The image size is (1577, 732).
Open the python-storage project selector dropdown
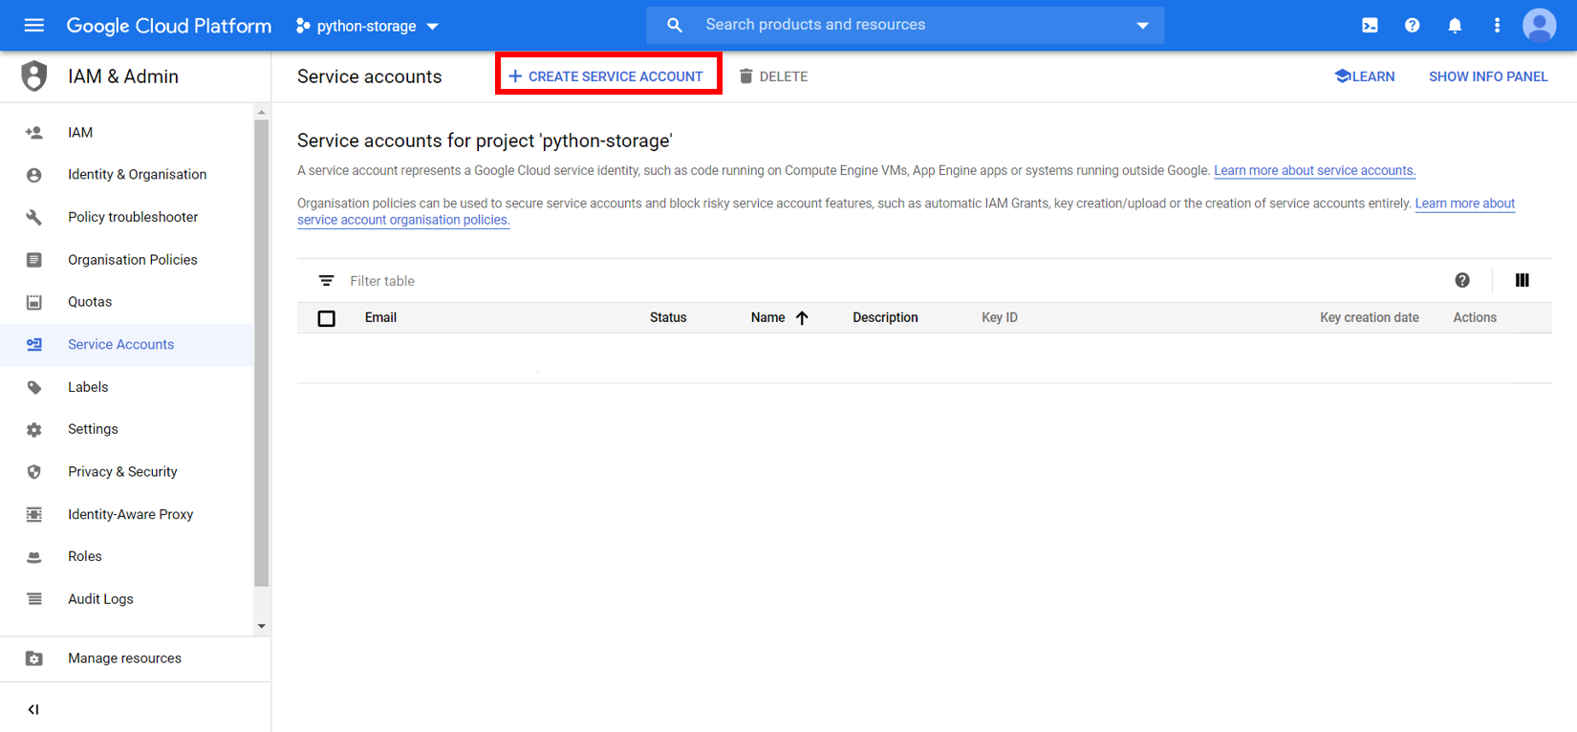(x=368, y=26)
